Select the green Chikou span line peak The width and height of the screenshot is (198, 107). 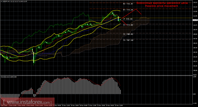click(83, 13)
